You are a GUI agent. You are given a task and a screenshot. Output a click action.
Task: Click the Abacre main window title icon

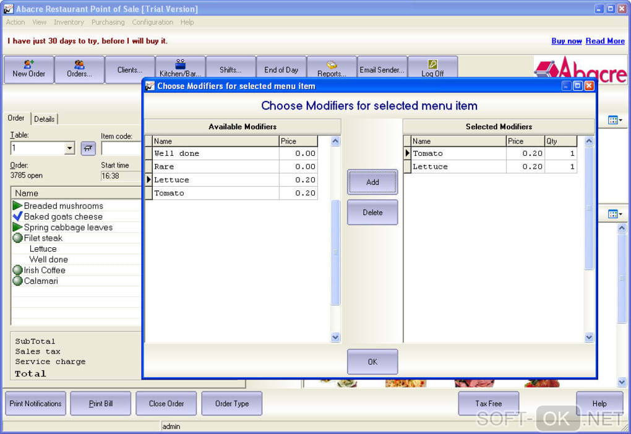(x=8, y=9)
